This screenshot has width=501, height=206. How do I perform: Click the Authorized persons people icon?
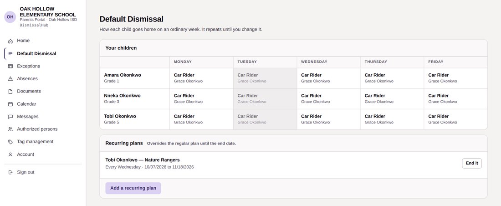click(x=10, y=129)
